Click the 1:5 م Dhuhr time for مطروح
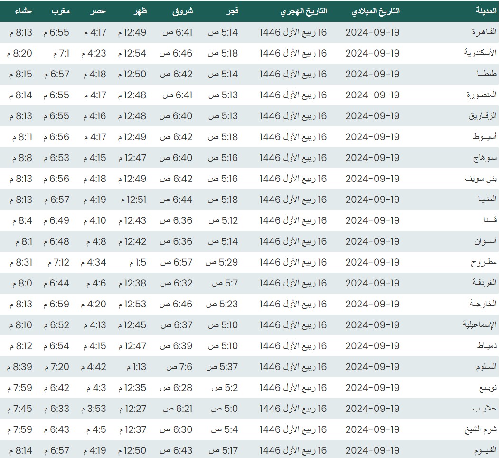Screen dimensions: 499x458 pyautogui.click(x=138, y=262)
